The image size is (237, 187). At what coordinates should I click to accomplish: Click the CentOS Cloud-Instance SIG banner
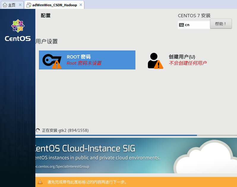[x=136, y=156]
